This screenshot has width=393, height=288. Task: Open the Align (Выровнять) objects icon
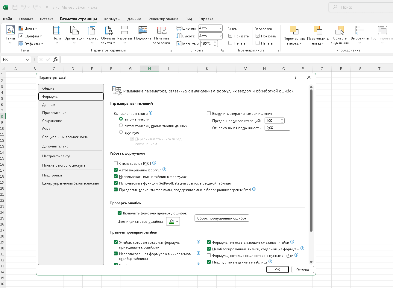click(360, 31)
